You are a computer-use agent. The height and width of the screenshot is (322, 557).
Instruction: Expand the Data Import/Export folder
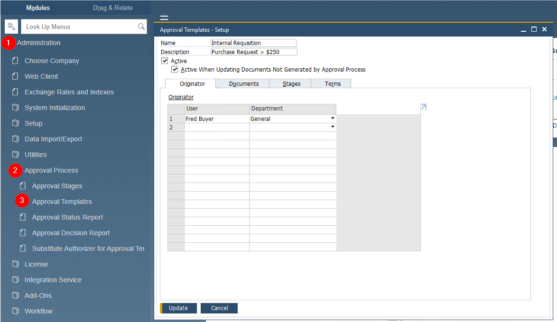click(53, 139)
